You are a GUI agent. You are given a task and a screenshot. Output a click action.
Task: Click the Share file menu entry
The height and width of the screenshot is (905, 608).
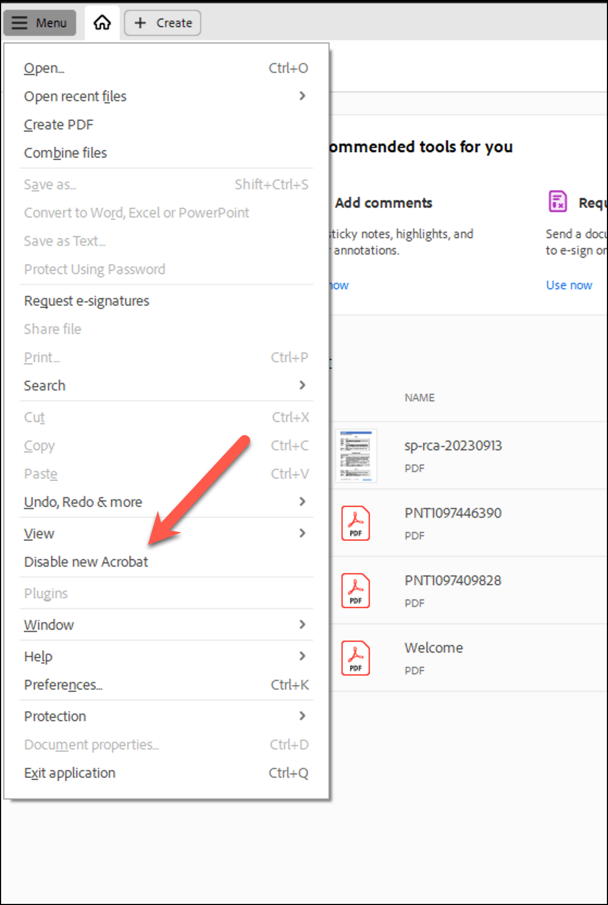[x=166, y=329]
